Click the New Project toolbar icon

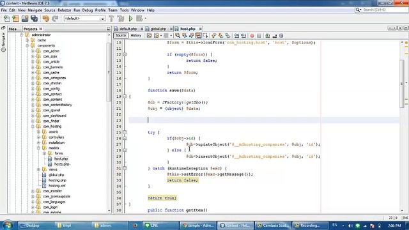[x=15, y=19]
